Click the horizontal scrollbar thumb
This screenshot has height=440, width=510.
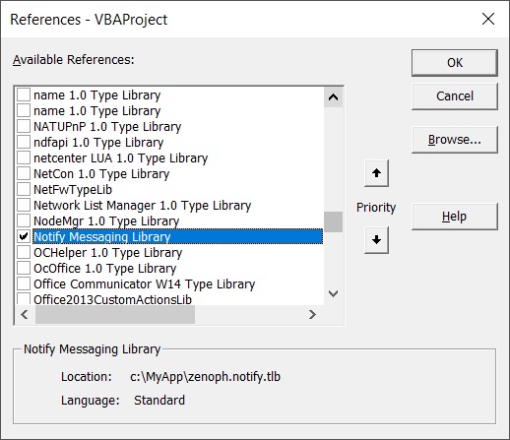pyautogui.click(x=115, y=314)
